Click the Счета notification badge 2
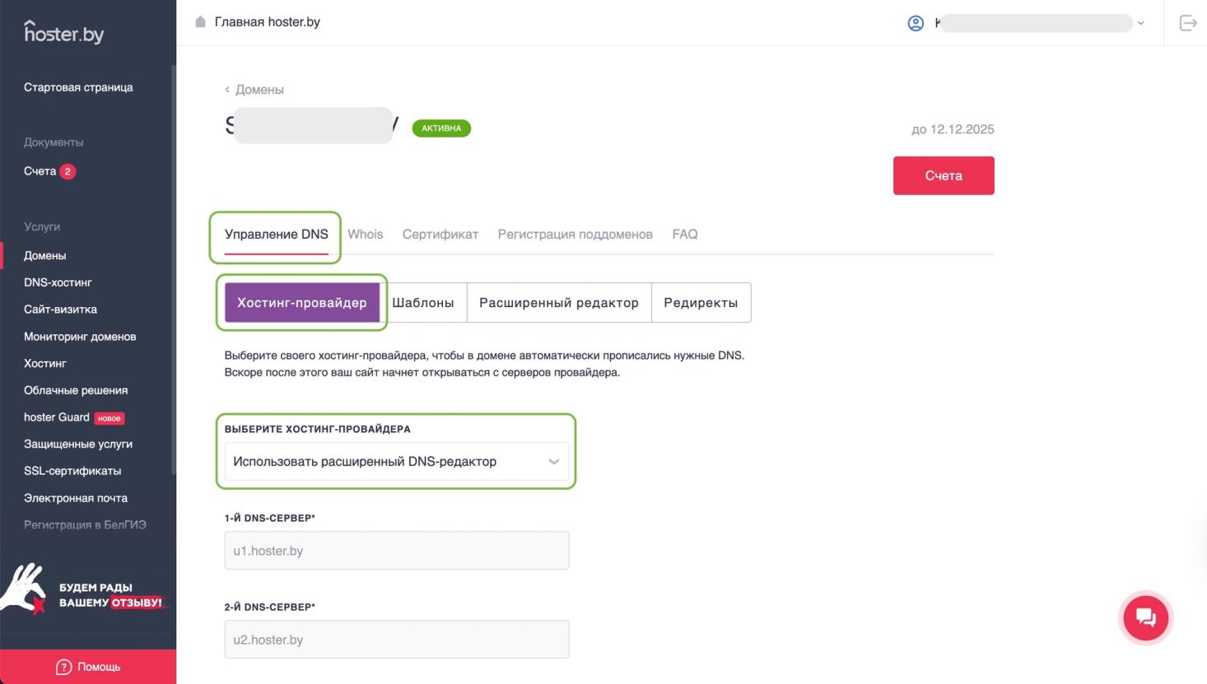1207x684 pixels. tap(68, 171)
